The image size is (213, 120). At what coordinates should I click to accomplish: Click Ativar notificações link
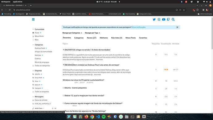139,27
